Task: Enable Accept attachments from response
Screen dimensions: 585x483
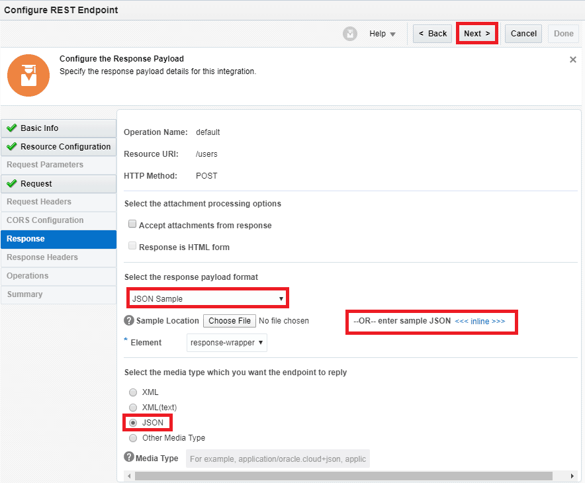Action: pyautogui.click(x=132, y=224)
